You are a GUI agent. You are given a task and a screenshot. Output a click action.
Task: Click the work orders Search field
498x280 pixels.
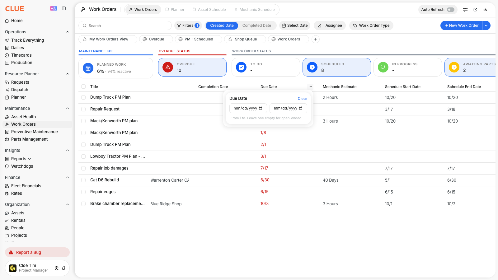coord(125,26)
